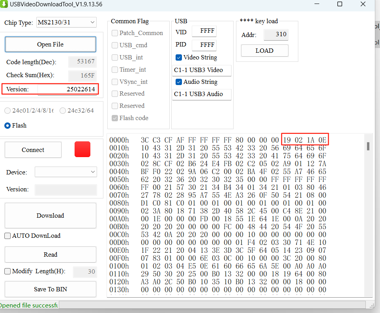Close the USBVideoDownloadTool window
The height and width of the screenshot is (313, 380).
(x=363, y=4)
